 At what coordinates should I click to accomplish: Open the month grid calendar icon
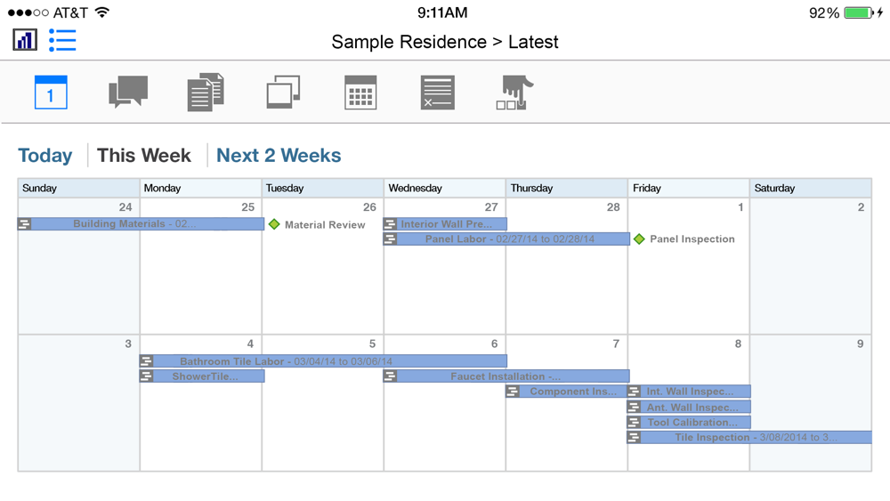coord(360,92)
